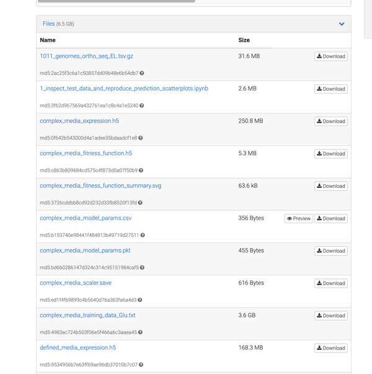Collapse the Files panel chevron
Screen dimensions: 372x374
[342, 24]
